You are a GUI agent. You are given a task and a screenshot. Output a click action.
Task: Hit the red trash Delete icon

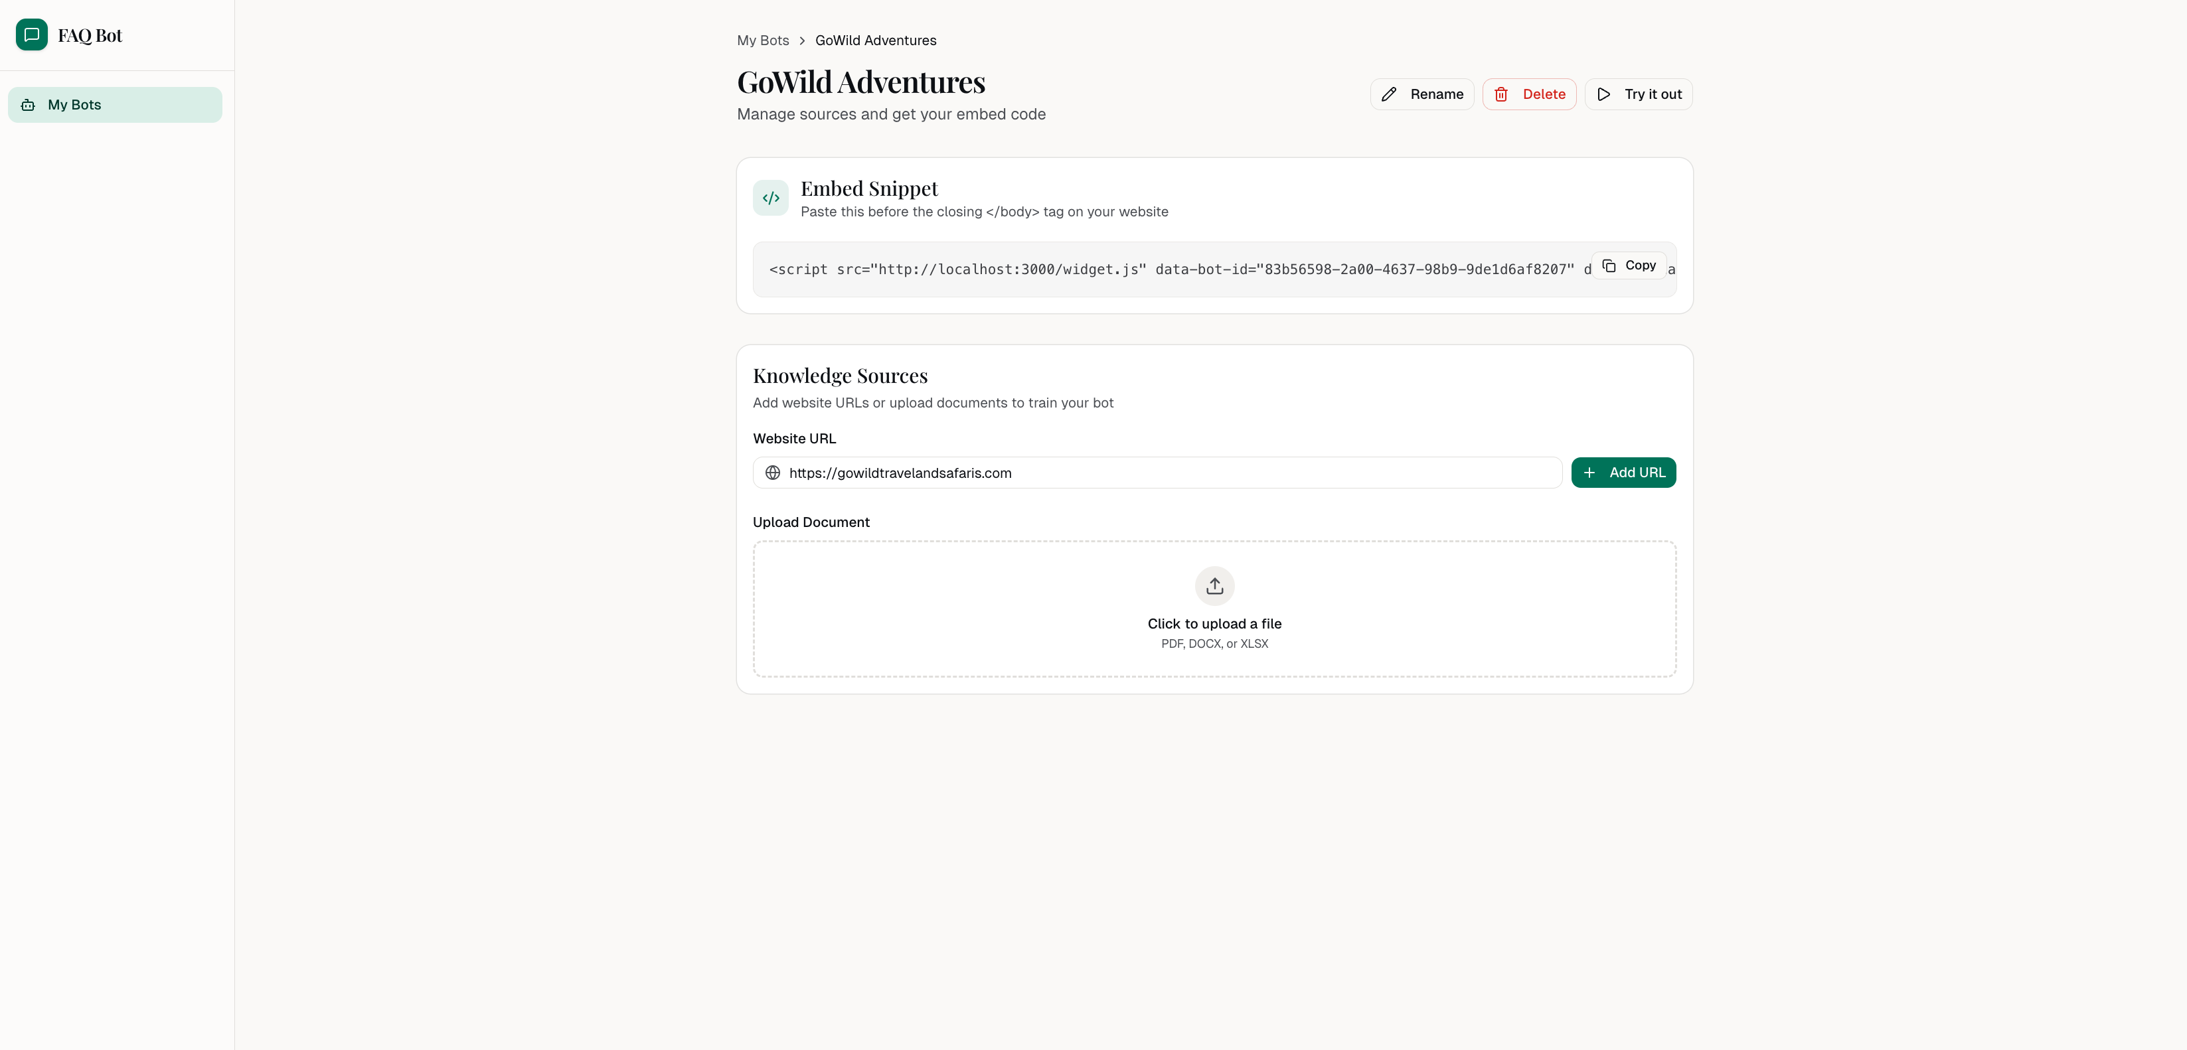(x=1501, y=94)
